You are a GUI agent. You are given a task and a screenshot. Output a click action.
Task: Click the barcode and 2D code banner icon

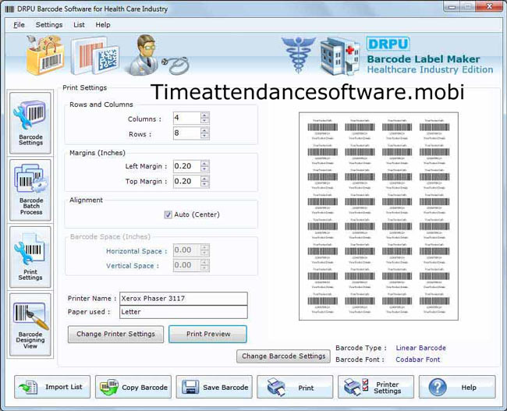coord(95,55)
